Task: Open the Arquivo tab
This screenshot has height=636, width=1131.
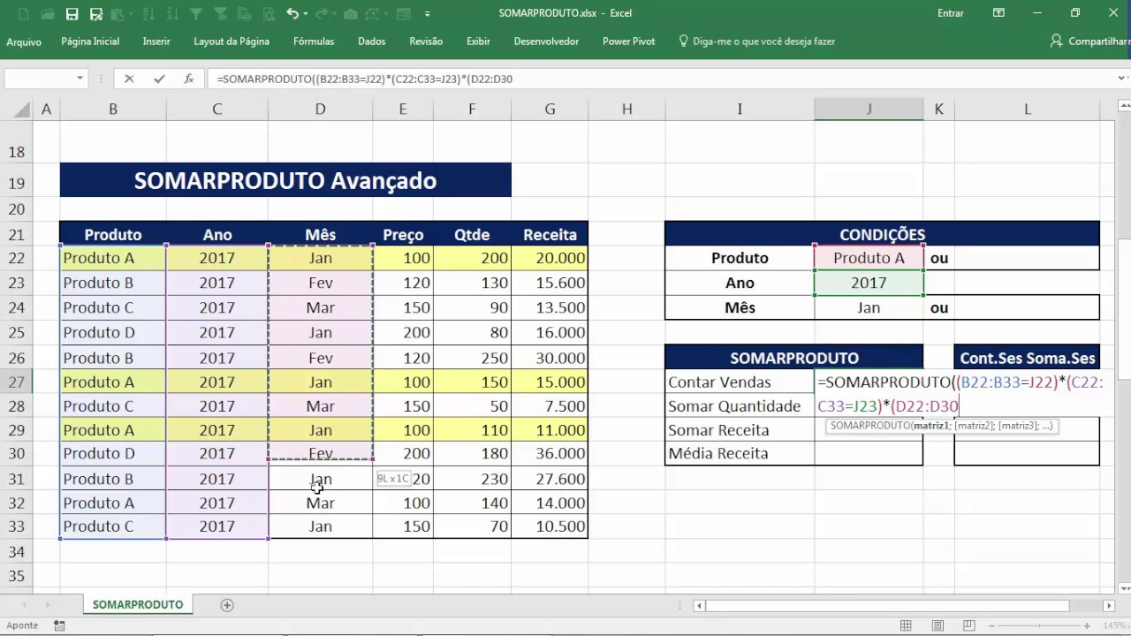Action: pyautogui.click(x=24, y=42)
